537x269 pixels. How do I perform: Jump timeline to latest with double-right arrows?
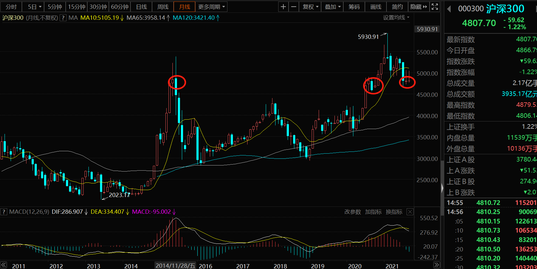point(436,265)
